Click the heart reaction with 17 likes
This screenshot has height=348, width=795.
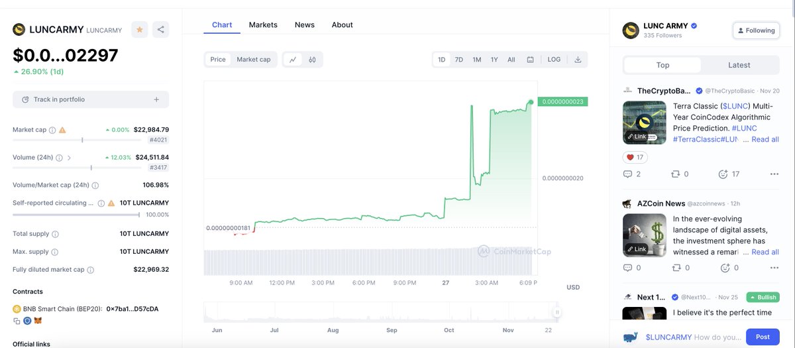point(635,157)
